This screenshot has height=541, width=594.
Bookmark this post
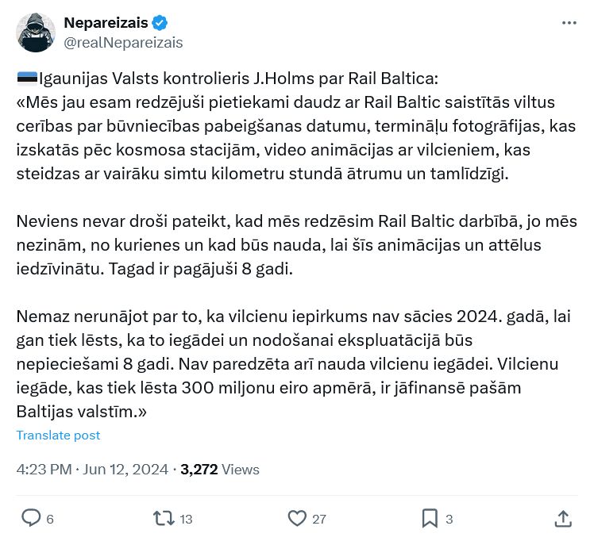430,518
